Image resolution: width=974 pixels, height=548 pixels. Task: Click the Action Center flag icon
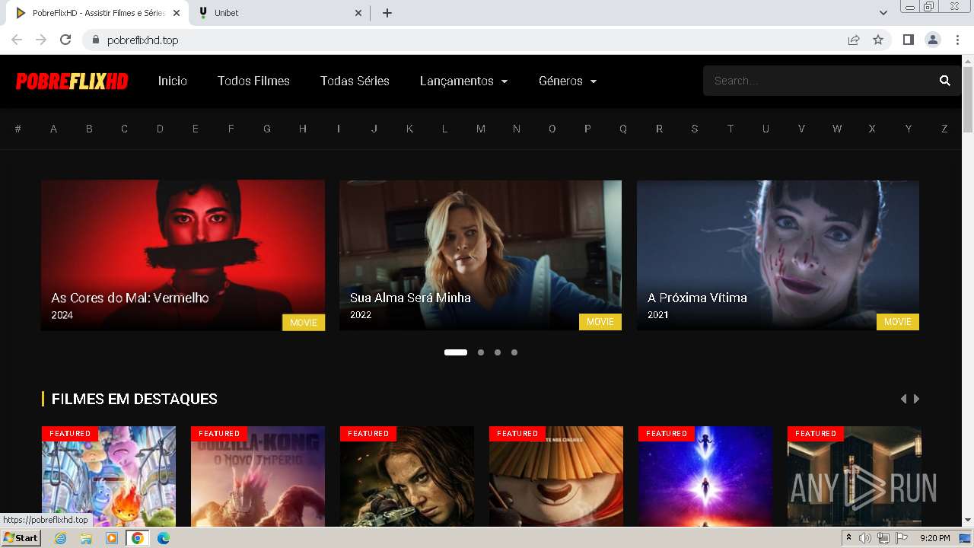coord(902,538)
